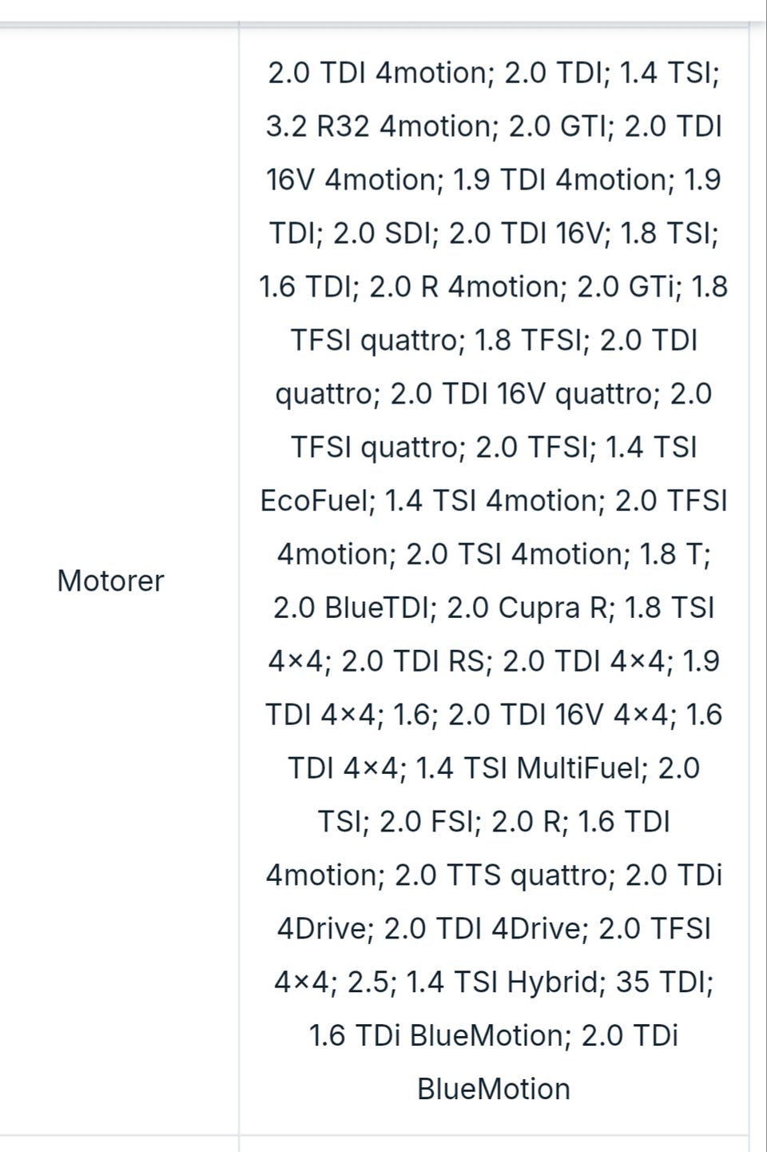Image resolution: width=767 pixels, height=1152 pixels.
Task: Select the last-line BlueMotion word
Action: [494, 1089]
